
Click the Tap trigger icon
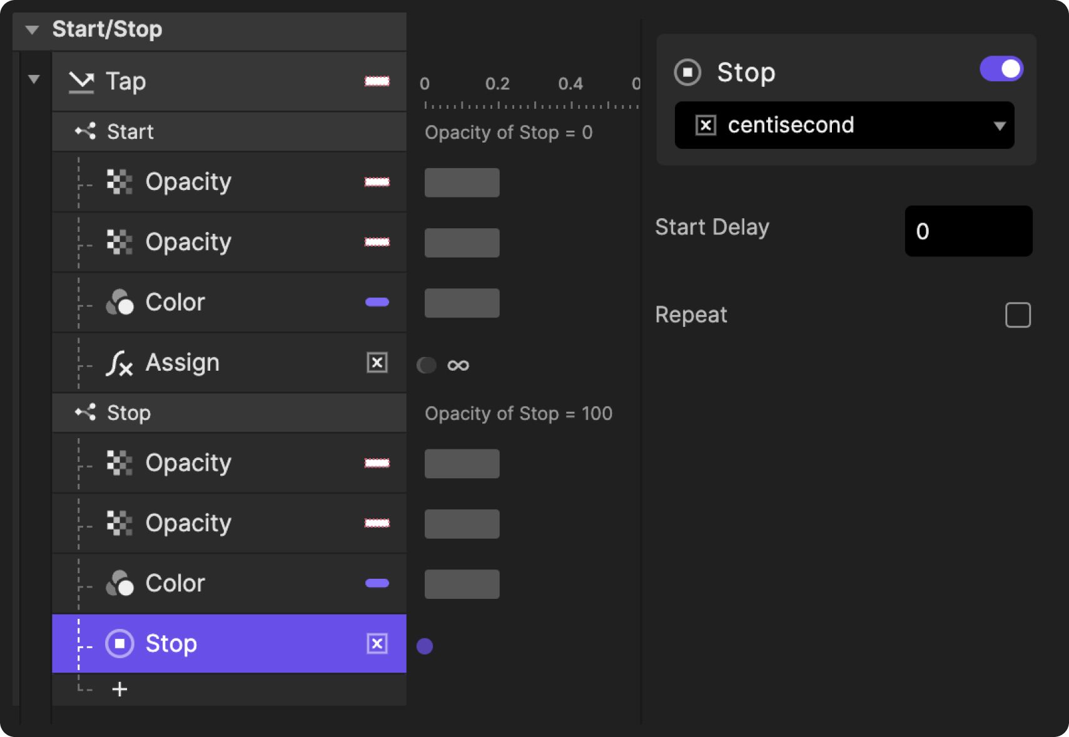pos(81,82)
